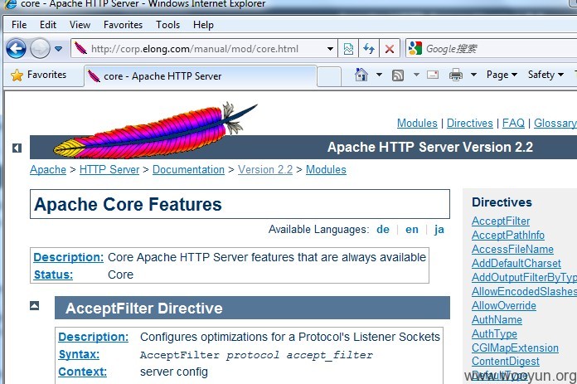This screenshot has width=577, height=384.
Task: Click the RSS feeds icon
Action: [x=398, y=75]
